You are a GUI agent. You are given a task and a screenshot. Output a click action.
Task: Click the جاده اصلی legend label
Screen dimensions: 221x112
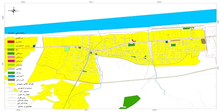tap(23, 100)
